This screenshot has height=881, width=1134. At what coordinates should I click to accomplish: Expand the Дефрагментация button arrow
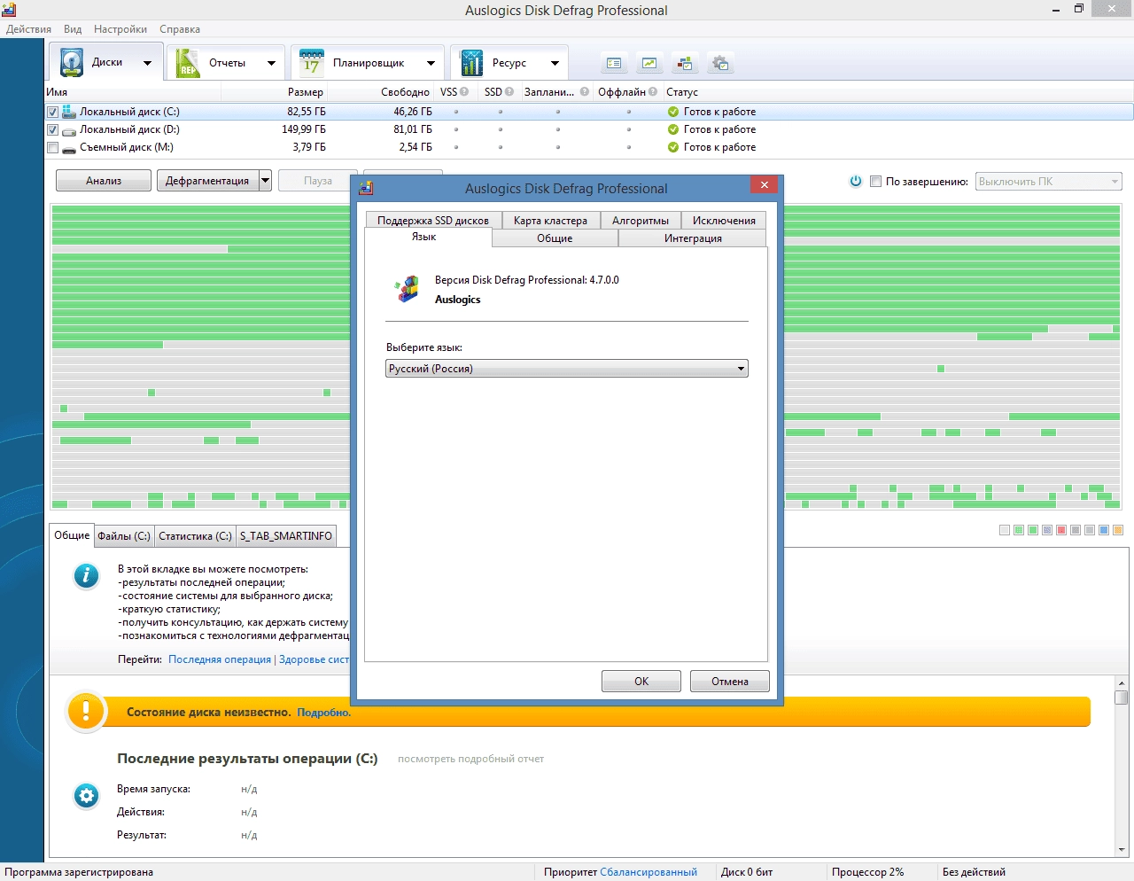pos(265,181)
